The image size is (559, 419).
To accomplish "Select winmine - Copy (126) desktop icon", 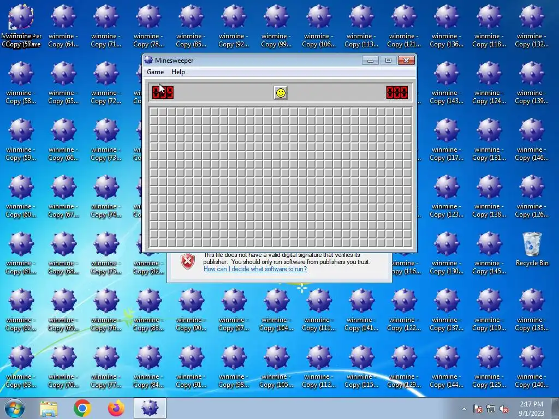I will (x=532, y=196).
